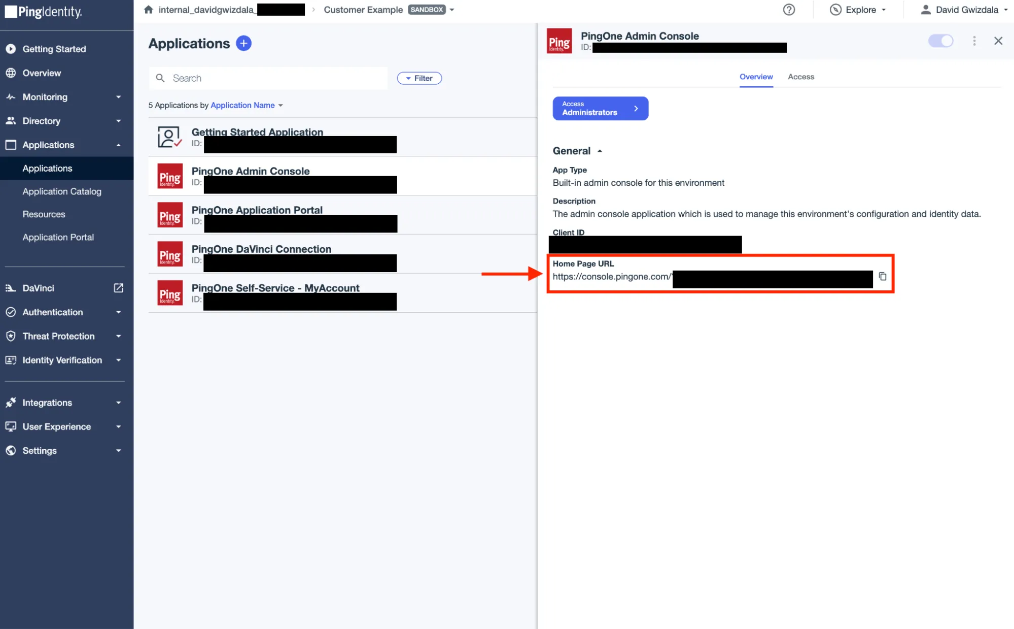Expand the Monitoring menu

(x=118, y=97)
